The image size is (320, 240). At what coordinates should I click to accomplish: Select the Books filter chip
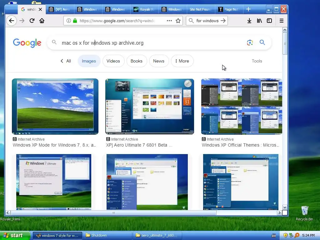tap(137, 61)
